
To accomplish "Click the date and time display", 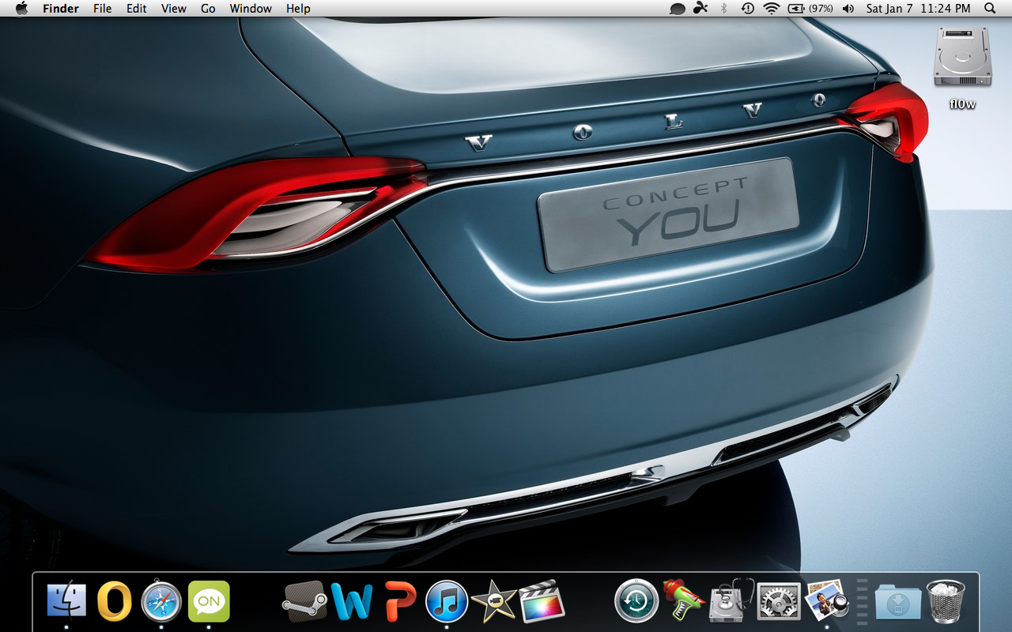I will 918,9.
